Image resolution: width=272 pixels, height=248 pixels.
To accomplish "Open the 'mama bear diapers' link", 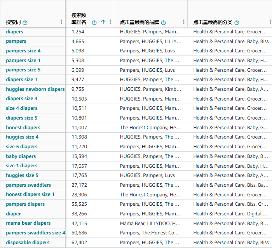I will click(x=28, y=223).
